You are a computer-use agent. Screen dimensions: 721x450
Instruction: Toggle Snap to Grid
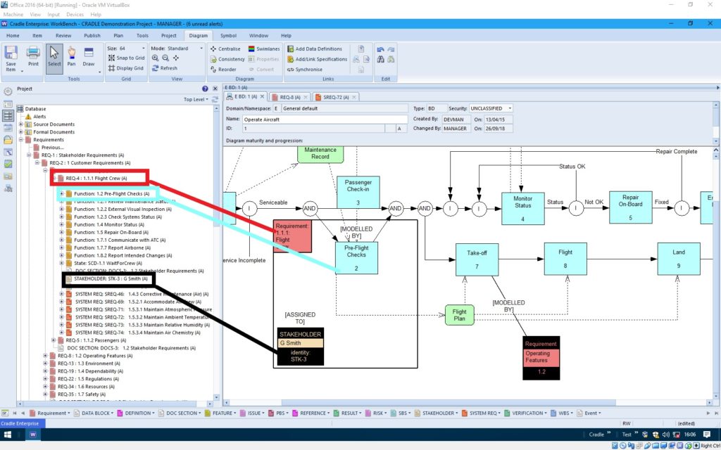(x=127, y=59)
